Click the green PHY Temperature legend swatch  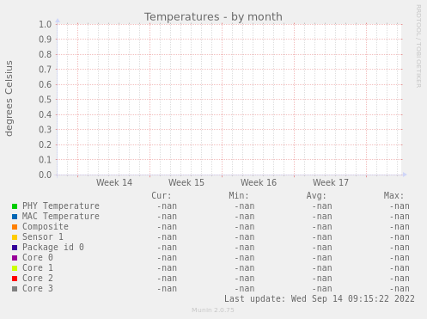tap(15, 206)
